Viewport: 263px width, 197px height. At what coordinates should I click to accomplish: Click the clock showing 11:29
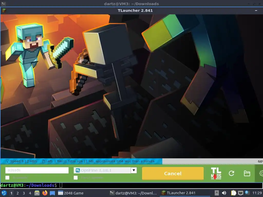point(257,193)
